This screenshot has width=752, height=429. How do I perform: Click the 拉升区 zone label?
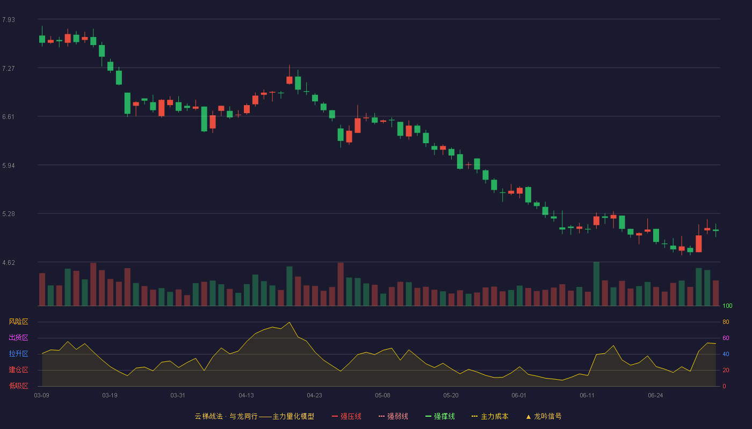(18, 354)
